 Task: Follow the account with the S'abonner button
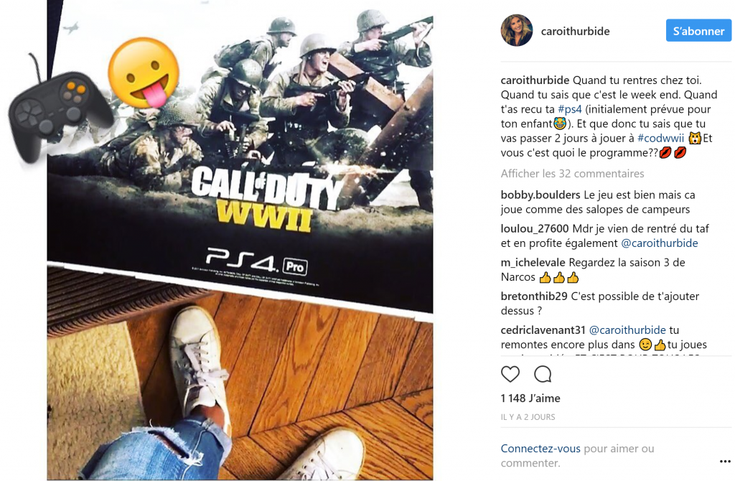click(698, 31)
